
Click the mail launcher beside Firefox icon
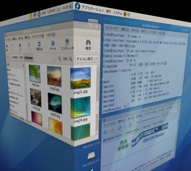[129, 15]
